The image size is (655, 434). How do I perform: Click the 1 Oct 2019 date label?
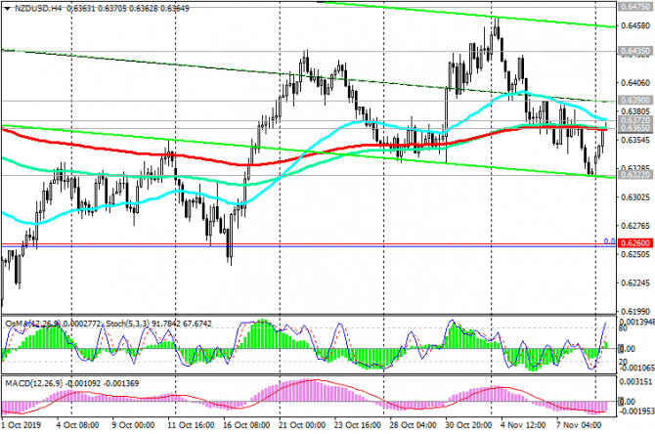pyautogui.click(x=22, y=425)
